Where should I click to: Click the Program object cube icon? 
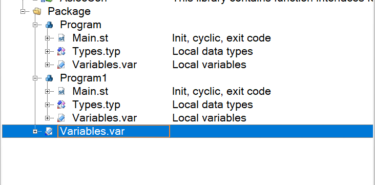click(49, 25)
